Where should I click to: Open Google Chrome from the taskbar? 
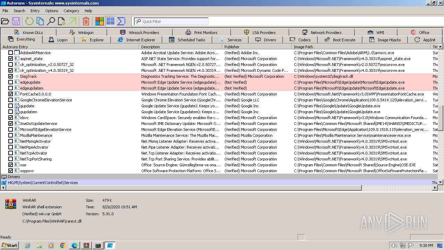63,245
